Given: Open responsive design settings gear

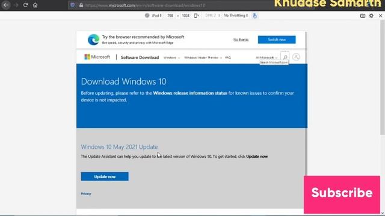Looking at the screenshot, I should coord(371,16).
